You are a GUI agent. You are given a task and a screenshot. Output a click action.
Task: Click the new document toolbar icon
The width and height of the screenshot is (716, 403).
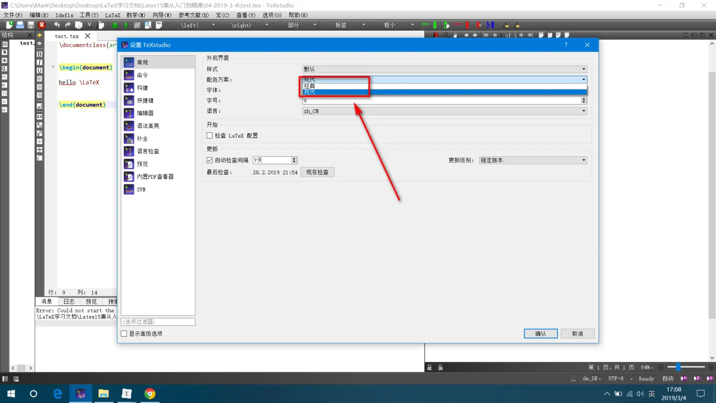click(9, 25)
